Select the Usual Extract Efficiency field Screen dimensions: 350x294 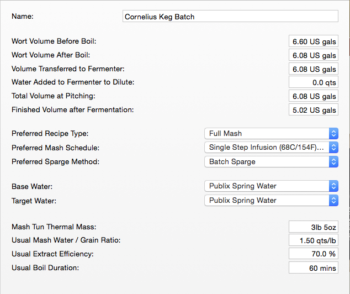coord(314,254)
